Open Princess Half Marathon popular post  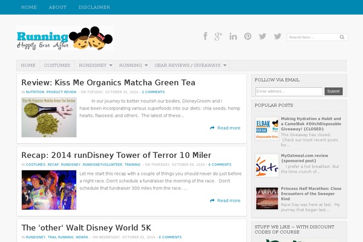pos(311,194)
